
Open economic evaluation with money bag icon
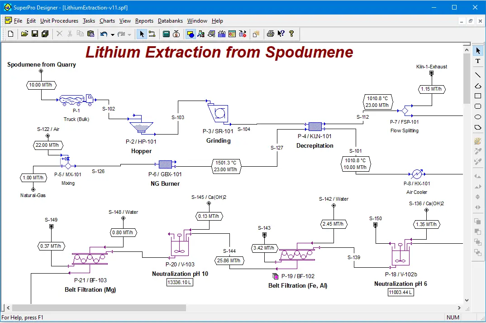[177, 34]
